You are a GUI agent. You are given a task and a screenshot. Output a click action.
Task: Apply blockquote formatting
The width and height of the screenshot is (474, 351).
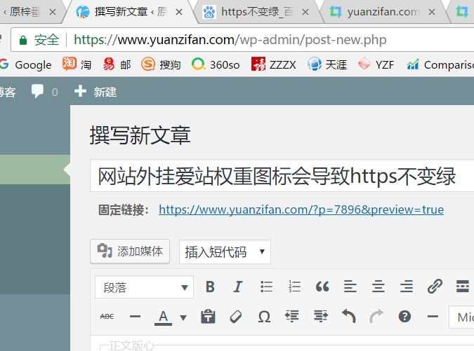tap(322, 287)
